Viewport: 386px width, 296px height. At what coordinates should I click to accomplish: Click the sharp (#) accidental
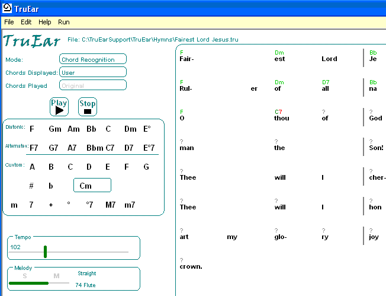[31, 186]
